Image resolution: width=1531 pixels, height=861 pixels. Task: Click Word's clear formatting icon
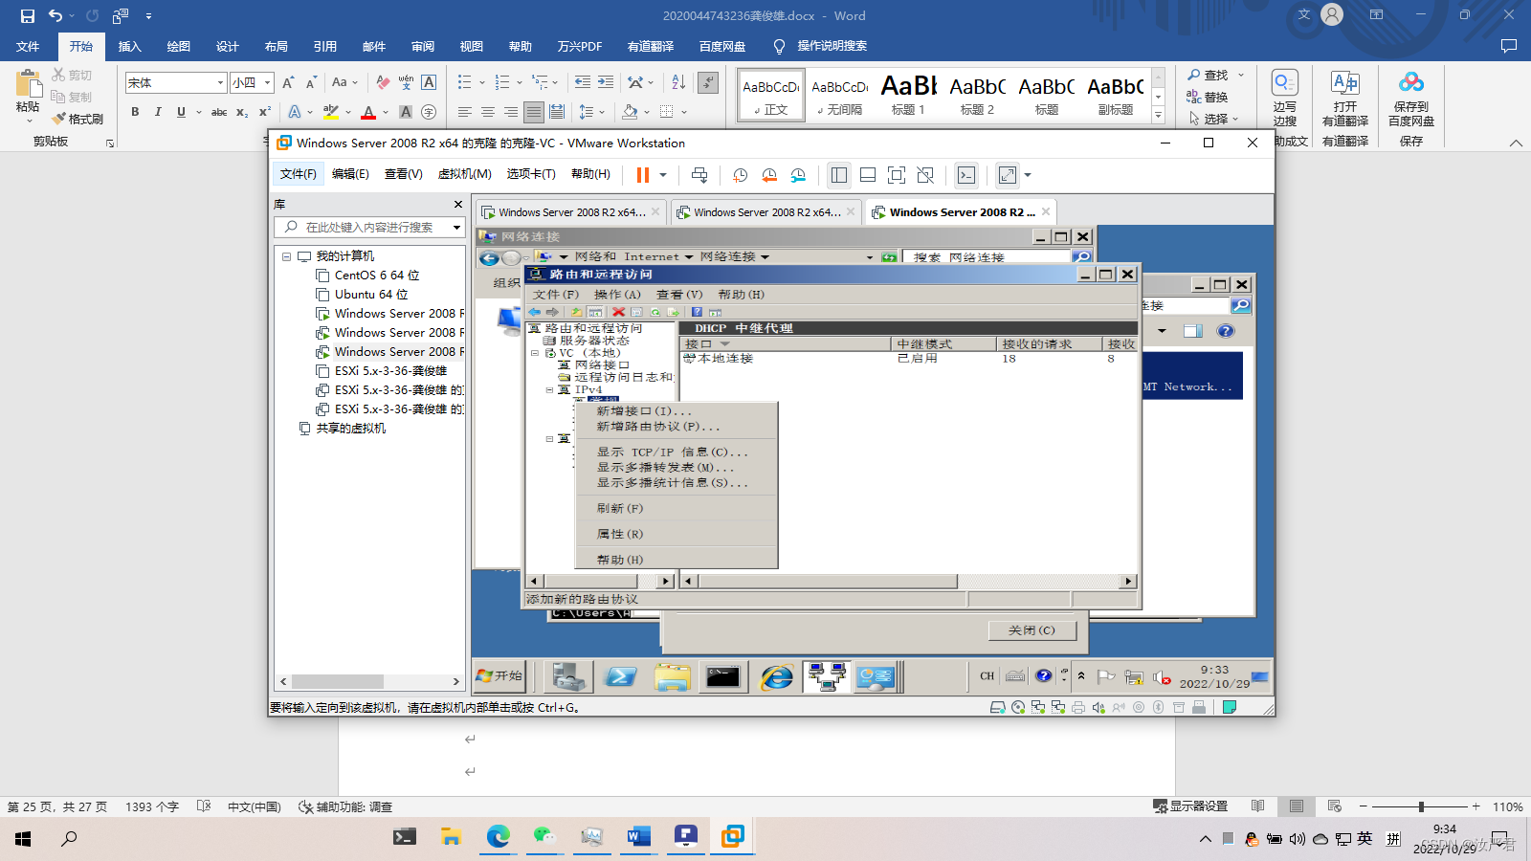[x=383, y=82]
